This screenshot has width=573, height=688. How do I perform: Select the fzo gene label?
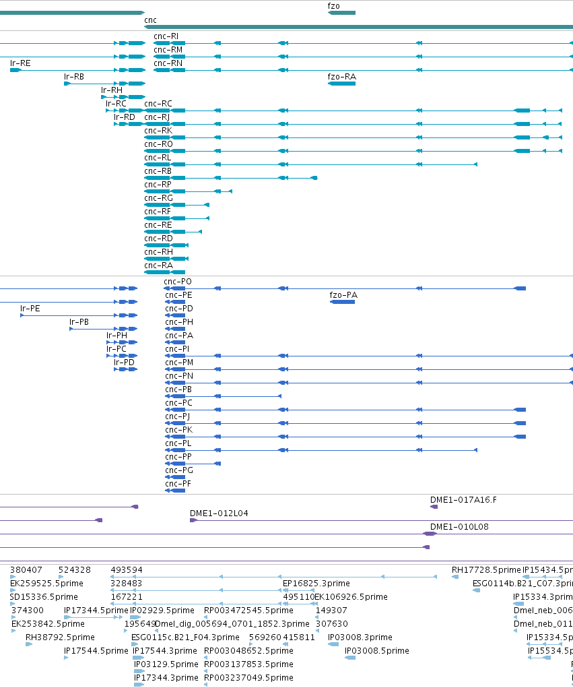coord(333,6)
